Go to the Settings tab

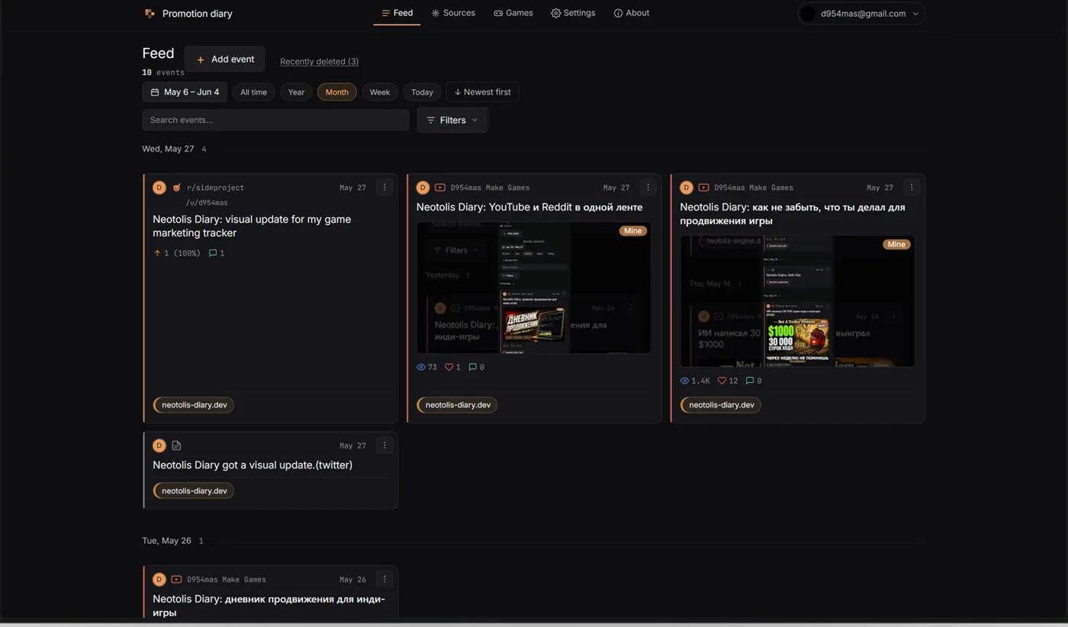click(x=573, y=13)
